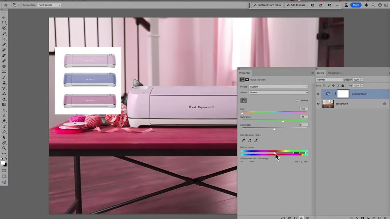The height and width of the screenshot is (219, 390).
Task: Click the Hue slider handle
Action: 242,113
